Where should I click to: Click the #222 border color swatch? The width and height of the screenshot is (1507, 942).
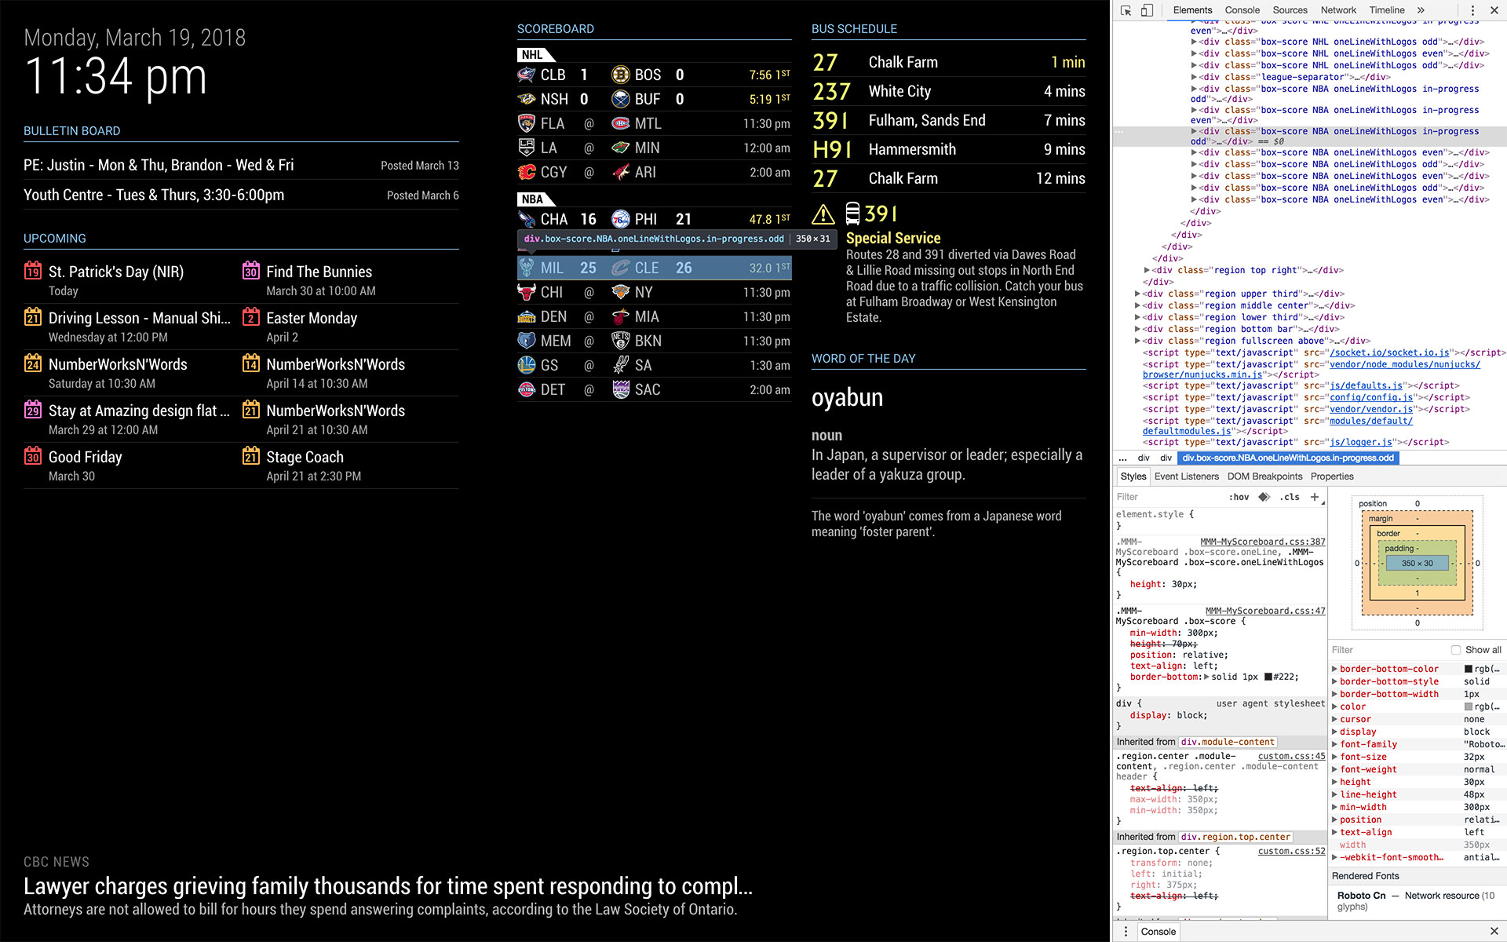point(1268,677)
